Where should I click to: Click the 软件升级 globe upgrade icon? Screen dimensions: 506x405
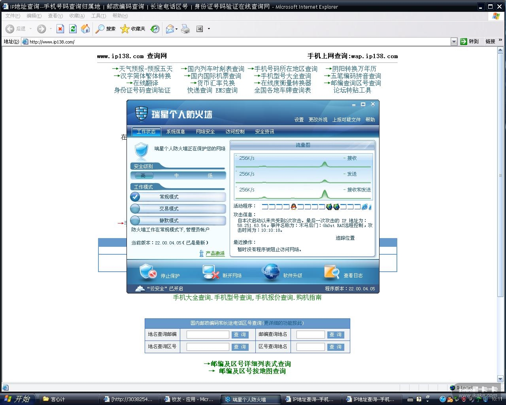coord(271,272)
